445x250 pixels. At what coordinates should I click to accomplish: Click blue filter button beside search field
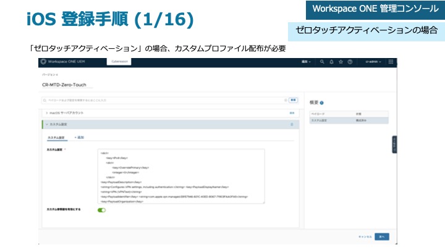(293, 100)
